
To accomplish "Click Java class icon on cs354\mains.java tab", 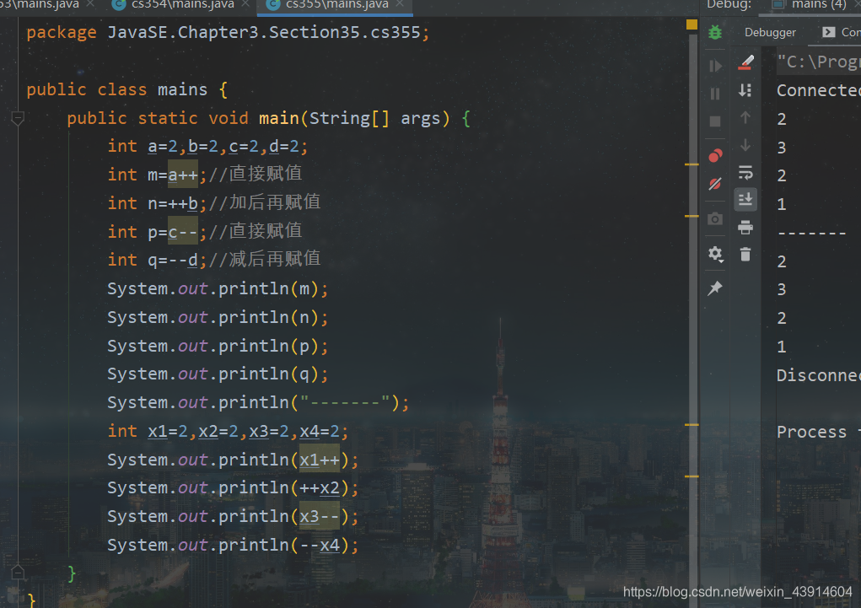I will [x=118, y=4].
